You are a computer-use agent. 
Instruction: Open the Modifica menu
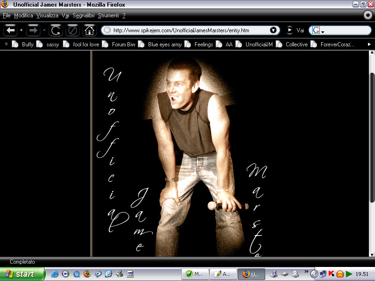[x=23, y=15]
